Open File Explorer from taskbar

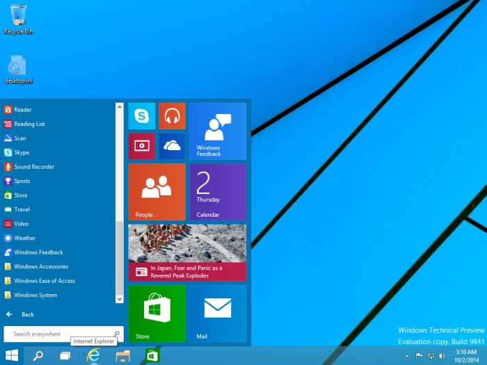(x=122, y=355)
